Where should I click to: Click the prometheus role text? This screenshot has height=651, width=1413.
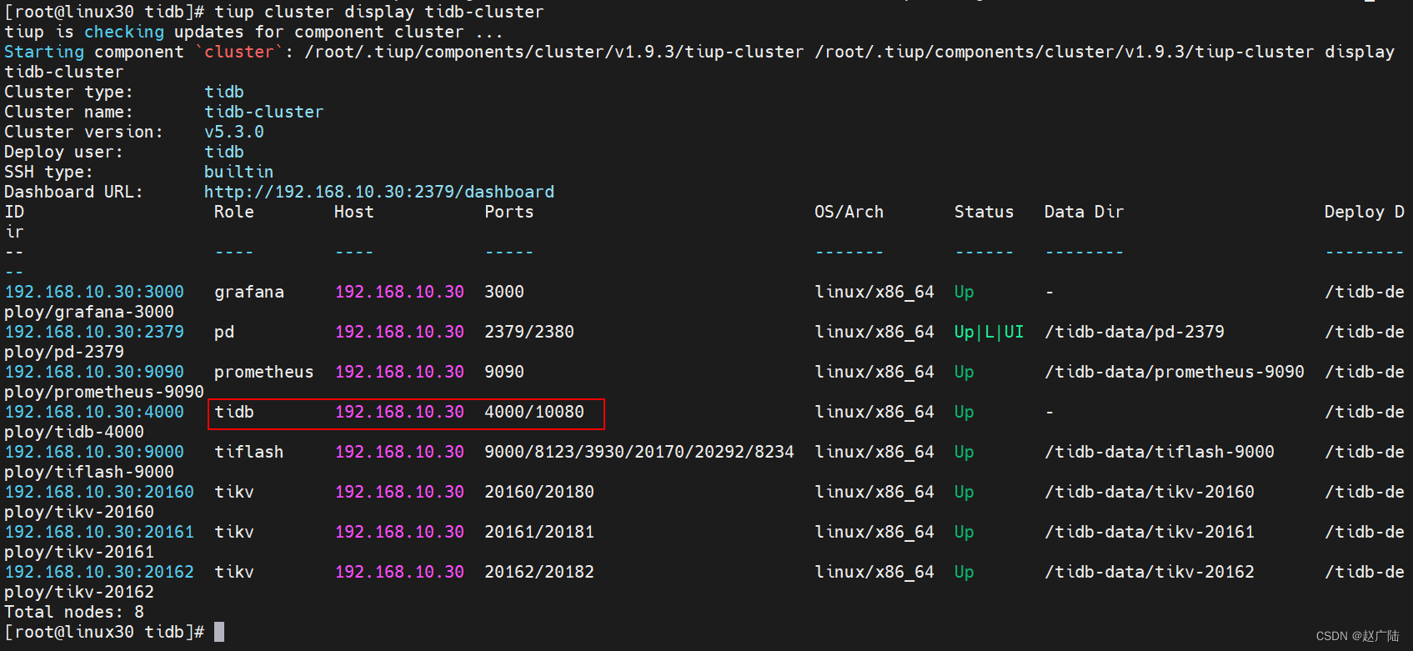click(264, 372)
